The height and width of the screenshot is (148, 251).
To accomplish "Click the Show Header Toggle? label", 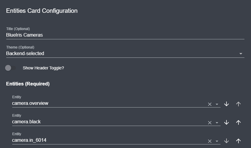I will click(43, 68).
